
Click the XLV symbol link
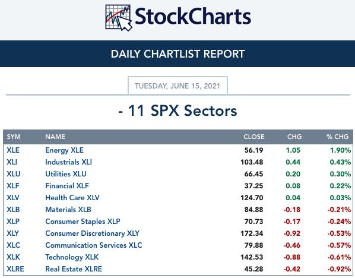tap(13, 198)
